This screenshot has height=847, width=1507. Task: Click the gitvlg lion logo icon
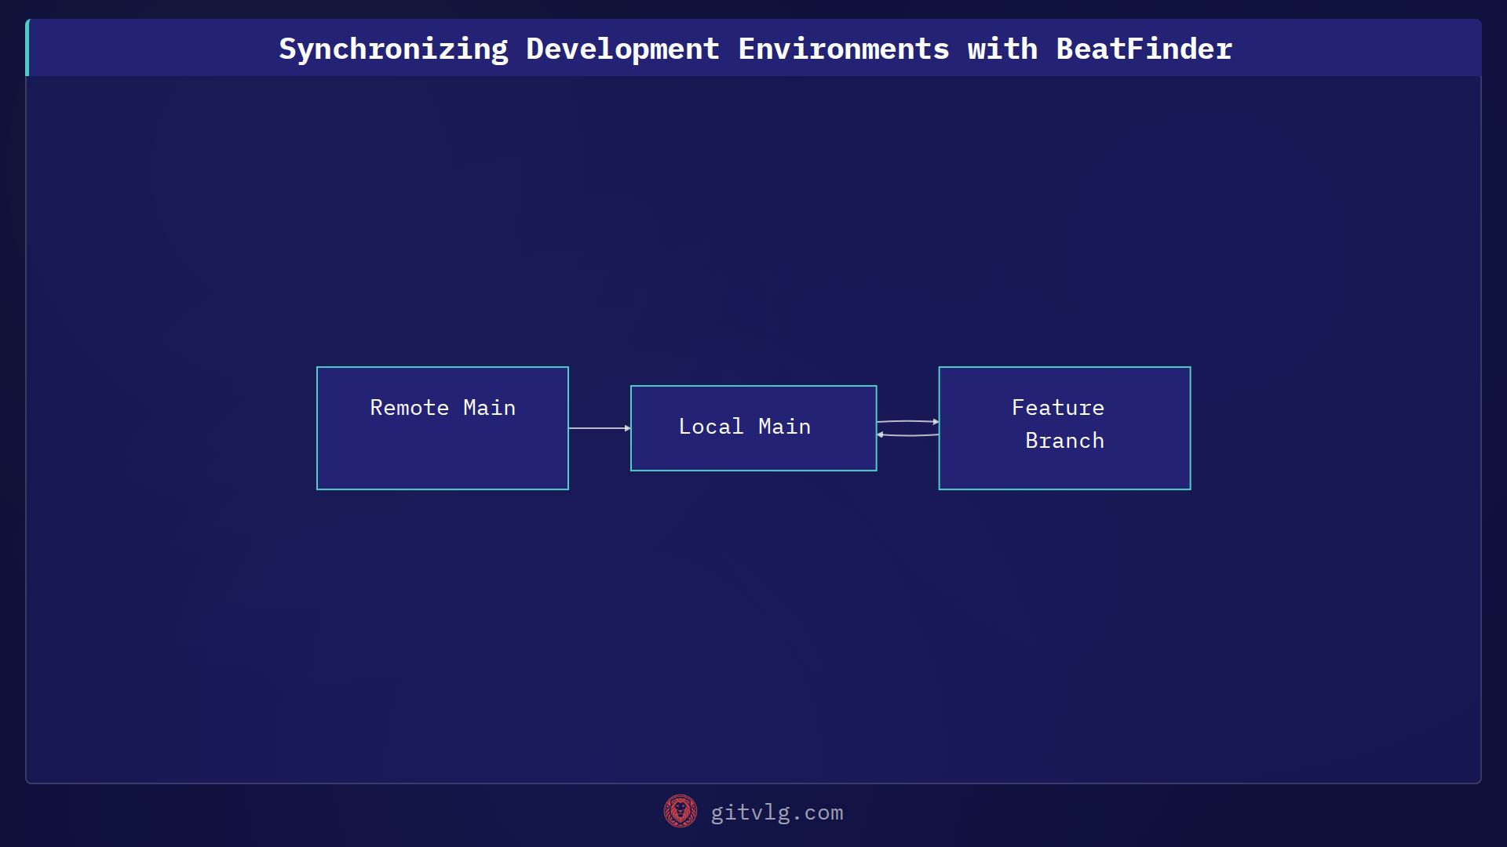point(681,812)
